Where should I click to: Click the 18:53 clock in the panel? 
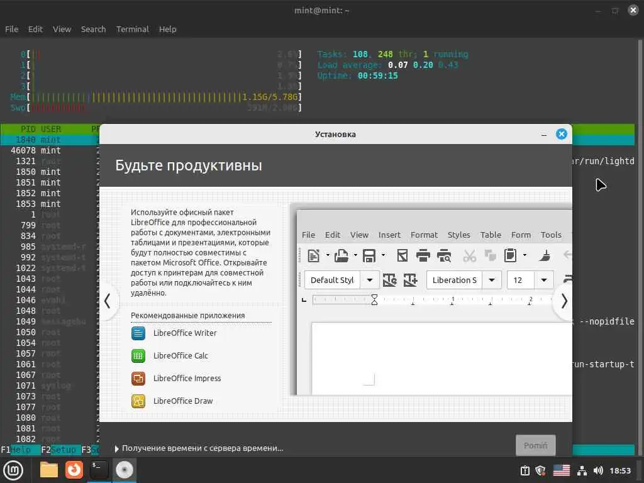(620, 470)
